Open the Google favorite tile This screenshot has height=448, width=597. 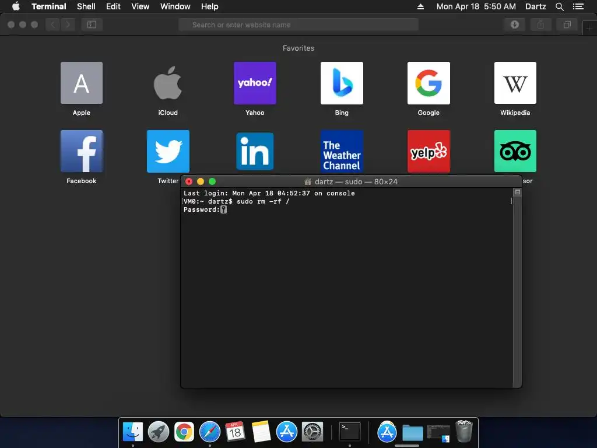(x=429, y=83)
